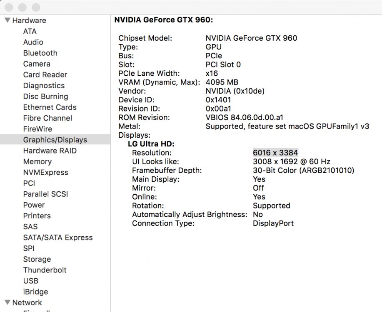Click the VRAM value 4095 MB
This screenshot has width=382, height=312.
click(x=222, y=82)
